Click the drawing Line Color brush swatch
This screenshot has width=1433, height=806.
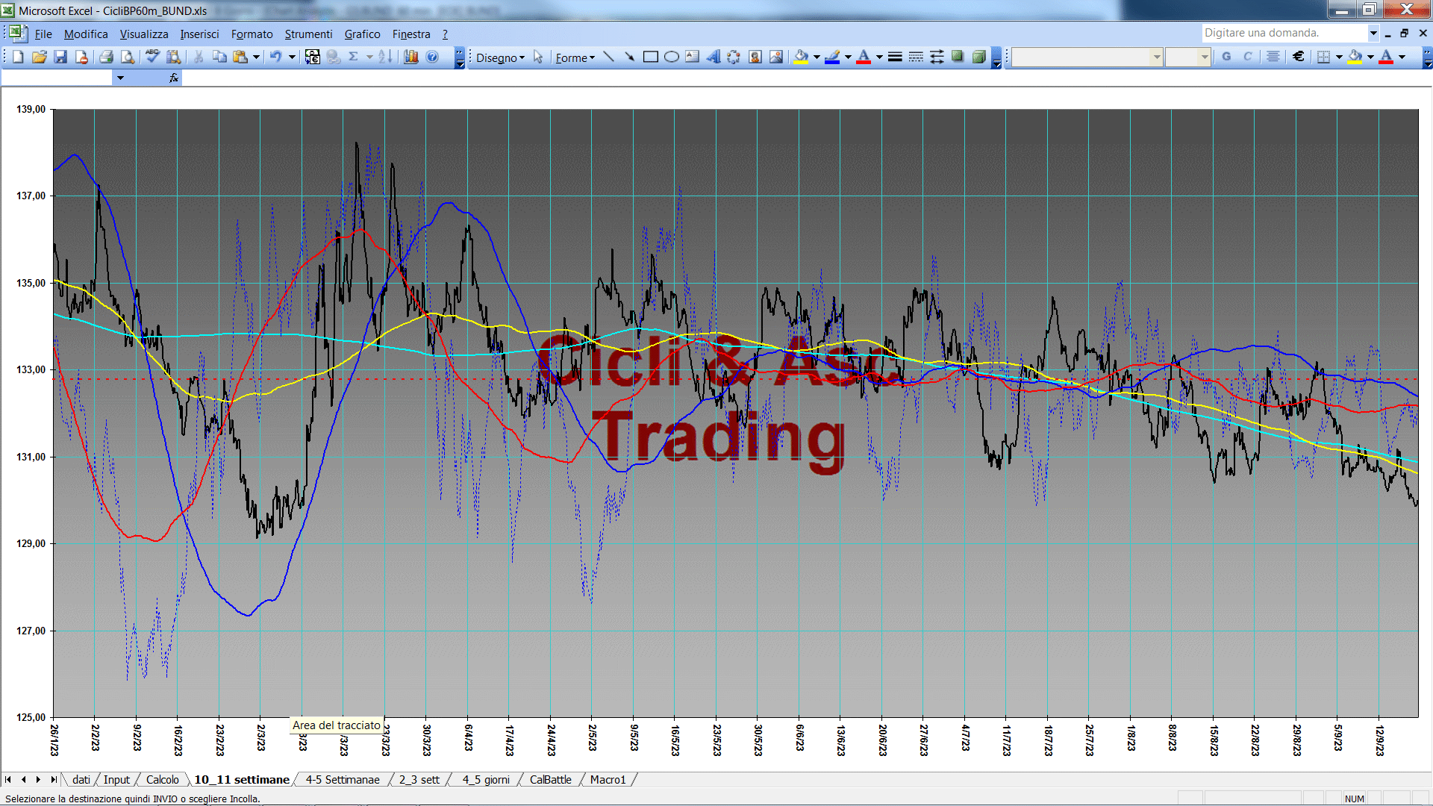click(x=832, y=57)
